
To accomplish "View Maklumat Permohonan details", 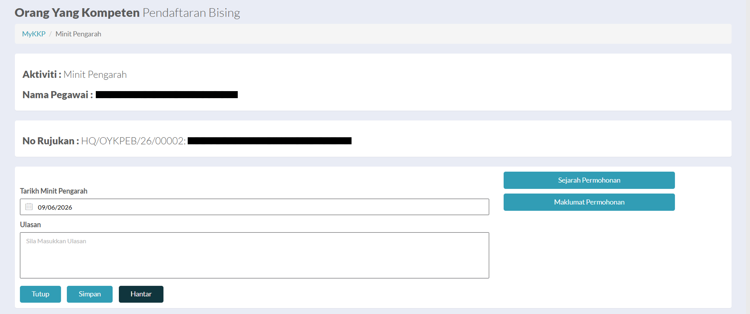I will click(x=589, y=202).
